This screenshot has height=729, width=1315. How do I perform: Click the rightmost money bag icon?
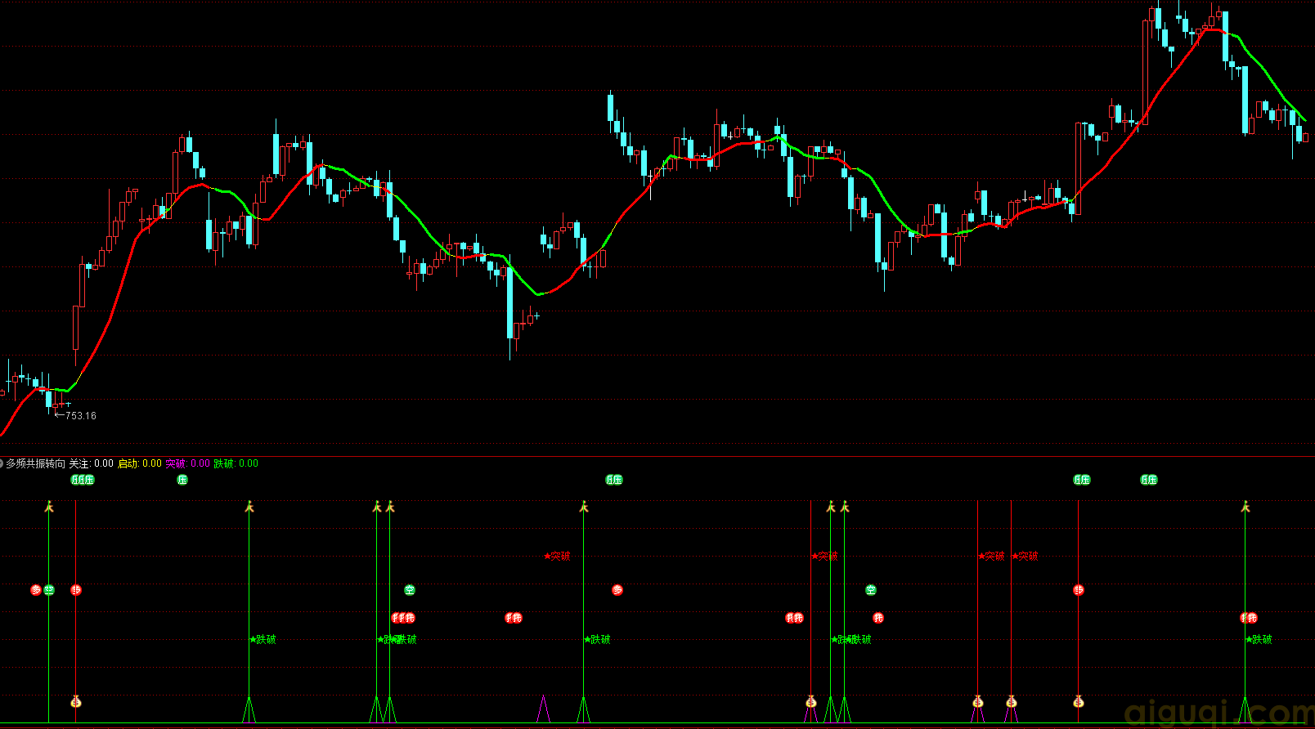pos(1079,701)
